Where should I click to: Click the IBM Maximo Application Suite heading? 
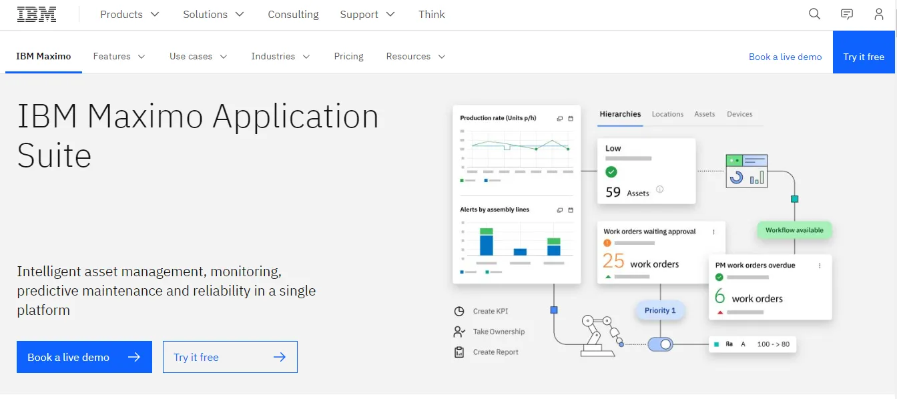coord(198,136)
